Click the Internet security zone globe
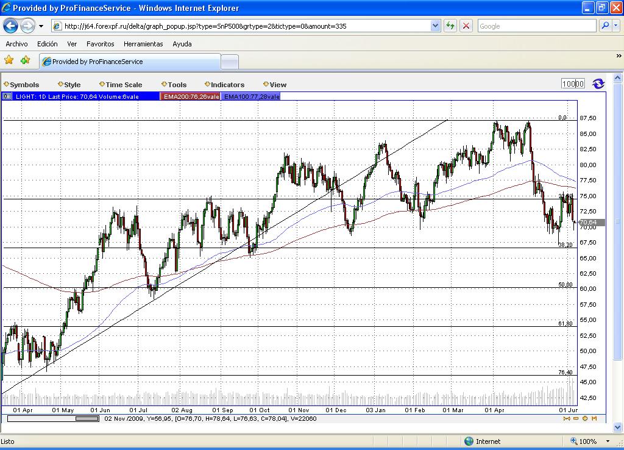This screenshot has width=624, height=450. point(469,441)
